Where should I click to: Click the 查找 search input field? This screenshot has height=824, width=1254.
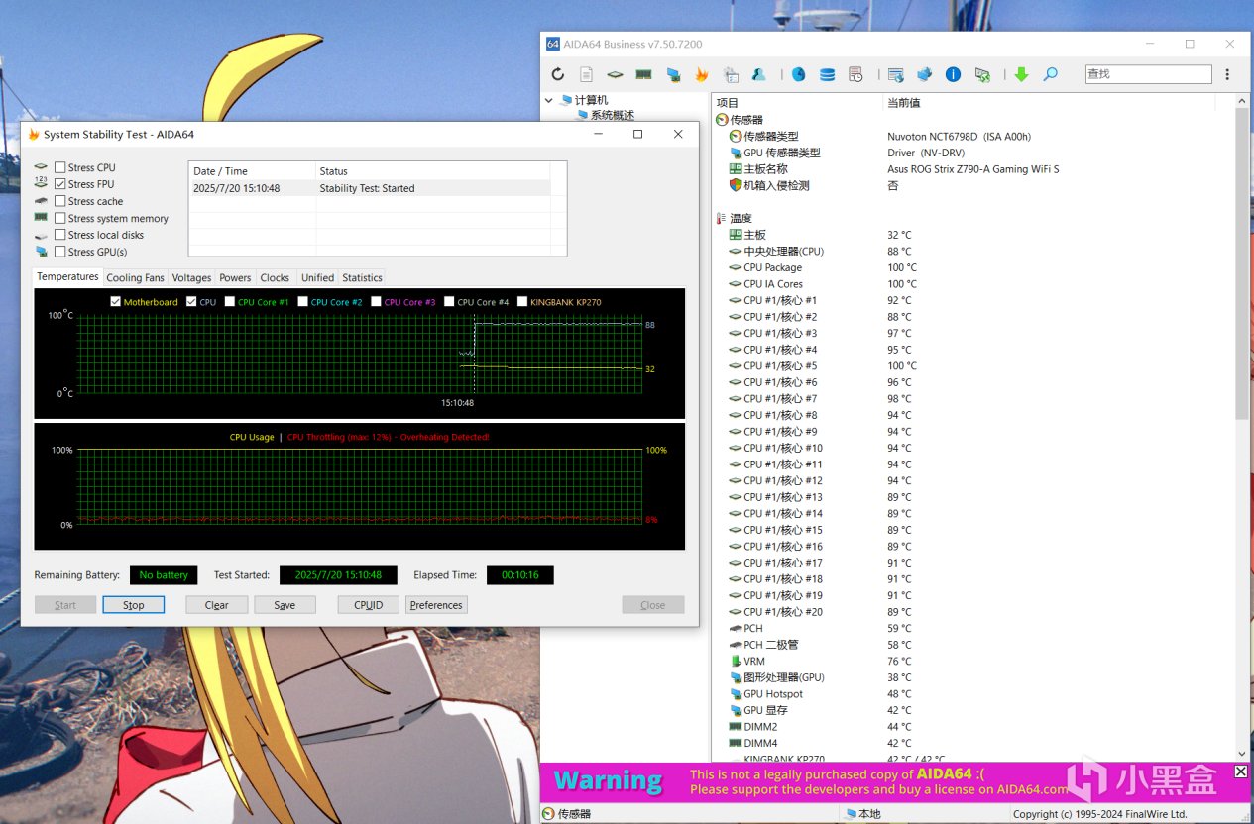(1147, 74)
